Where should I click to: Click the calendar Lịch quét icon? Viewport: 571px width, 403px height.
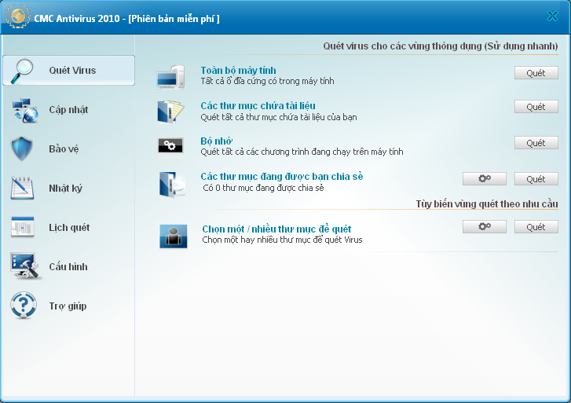coord(23,227)
